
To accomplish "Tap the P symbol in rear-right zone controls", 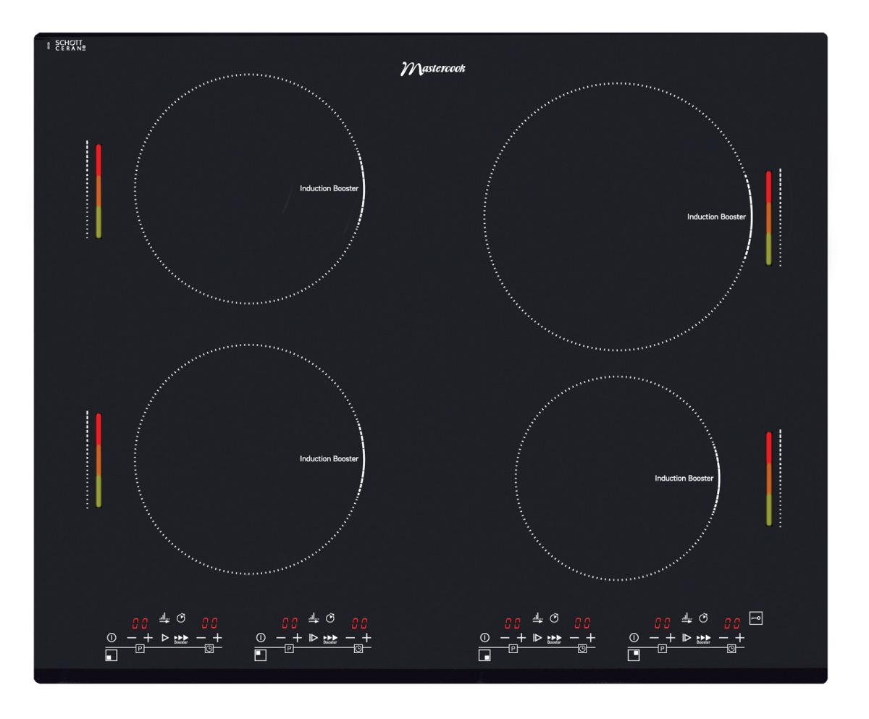I will coord(663,649).
